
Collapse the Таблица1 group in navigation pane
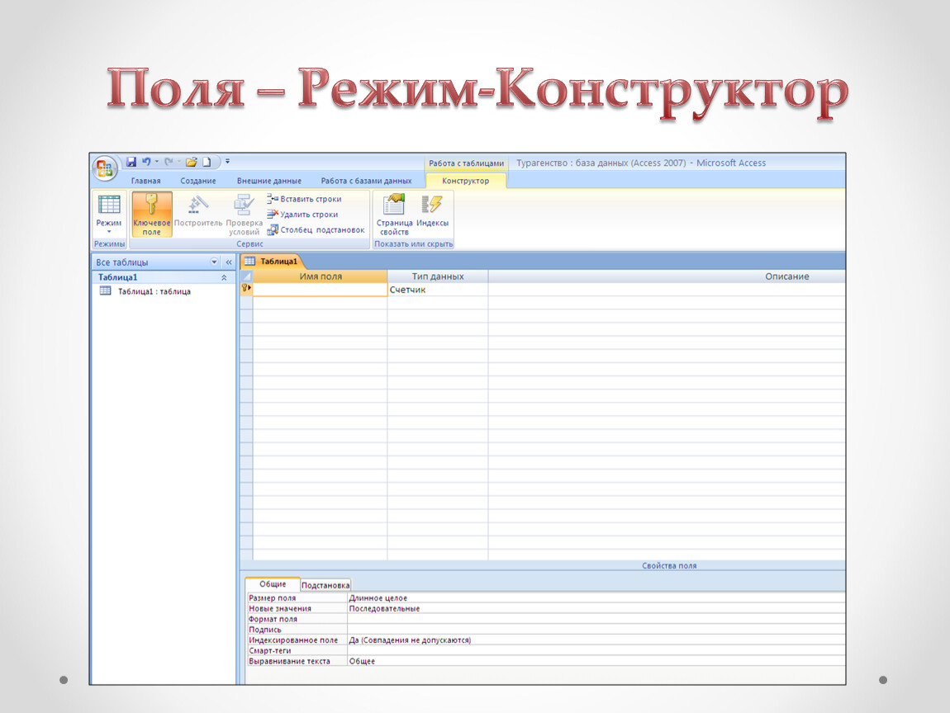click(x=224, y=278)
